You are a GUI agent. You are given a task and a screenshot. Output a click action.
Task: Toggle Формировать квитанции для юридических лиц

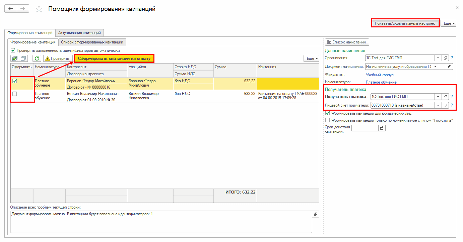pyautogui.click(x=328, y=113)
